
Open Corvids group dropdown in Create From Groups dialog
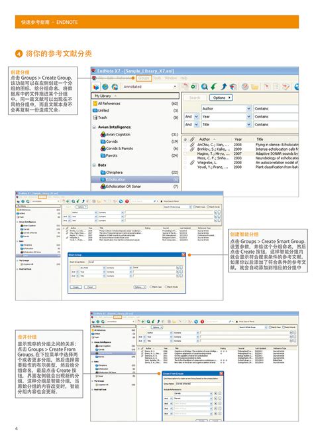tap(211, 393)
